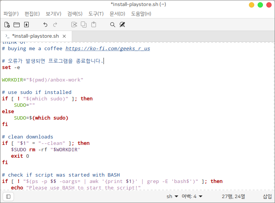This screenshot has height=203, width=275.
Task: Place cursor on the WORKDIR line
Action: pyautogui.click(x=42, y=80)
